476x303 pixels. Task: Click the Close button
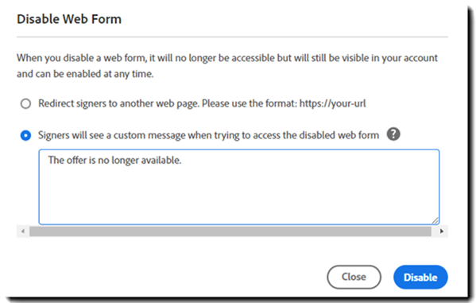pos(354,277)
